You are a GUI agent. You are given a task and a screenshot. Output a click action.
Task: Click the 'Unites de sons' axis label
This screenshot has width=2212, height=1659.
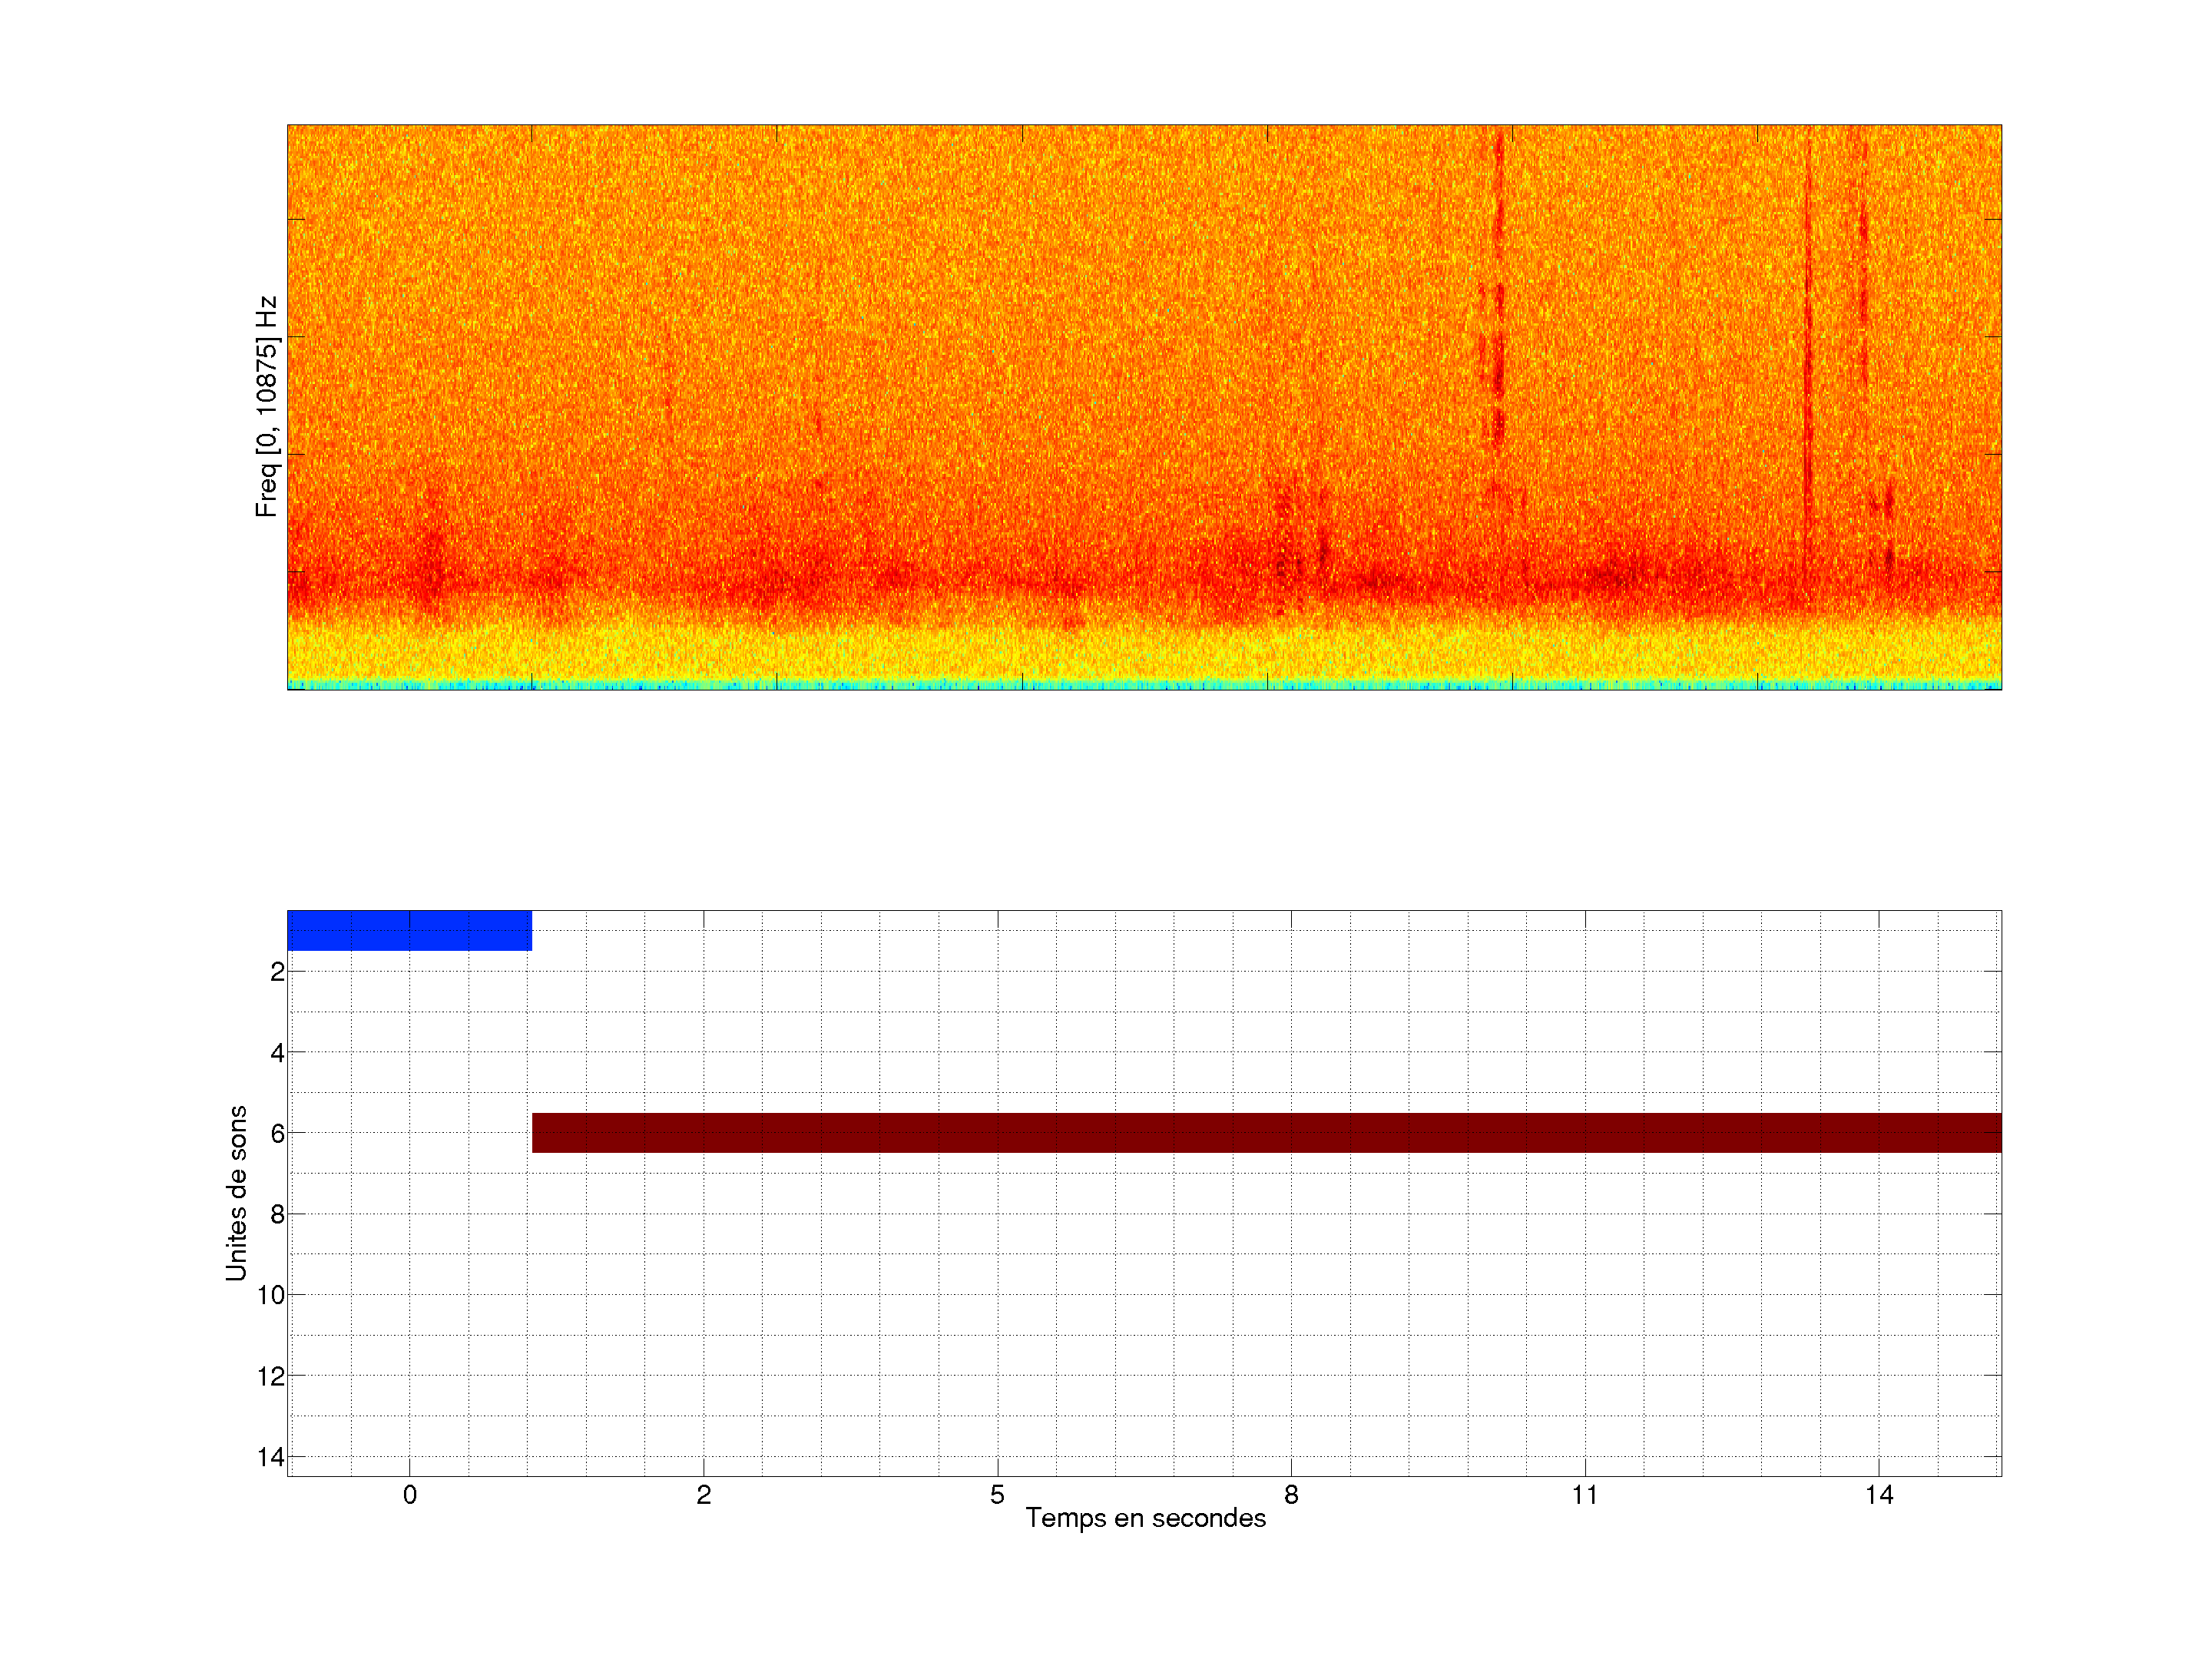pyautogui.click(x=237, y=1192)
